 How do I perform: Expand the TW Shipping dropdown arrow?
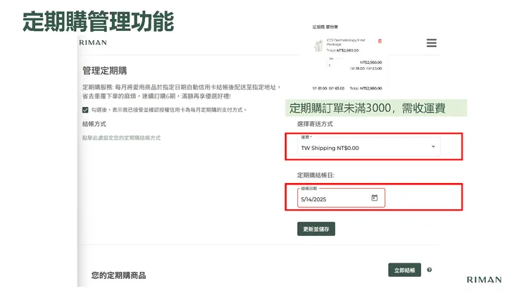coord(433,146)
